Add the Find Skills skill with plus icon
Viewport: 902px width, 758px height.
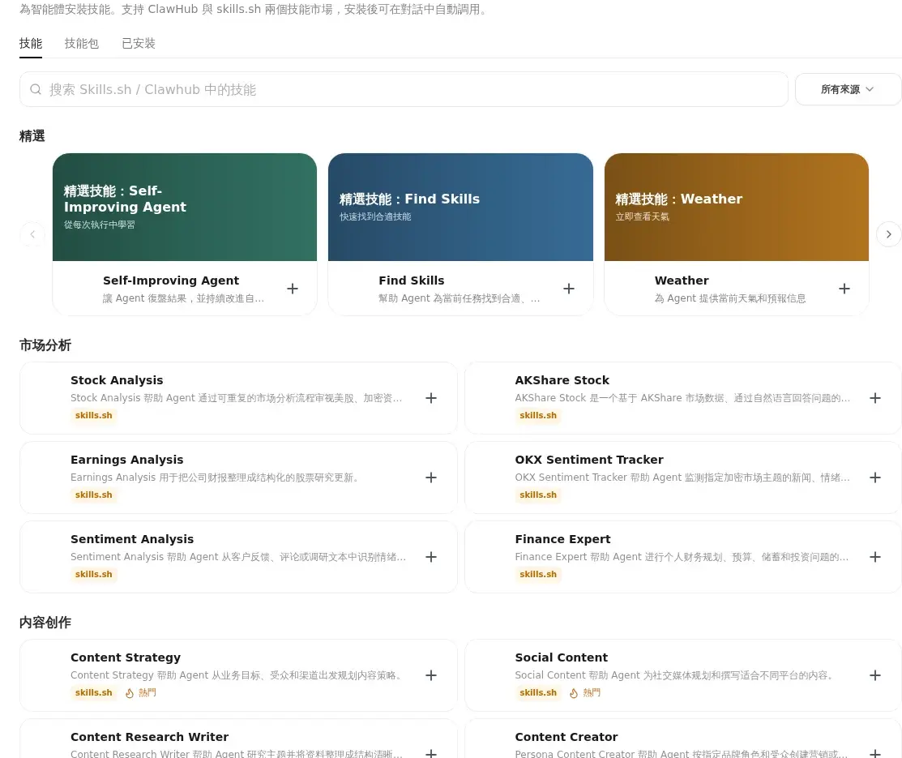568,289
